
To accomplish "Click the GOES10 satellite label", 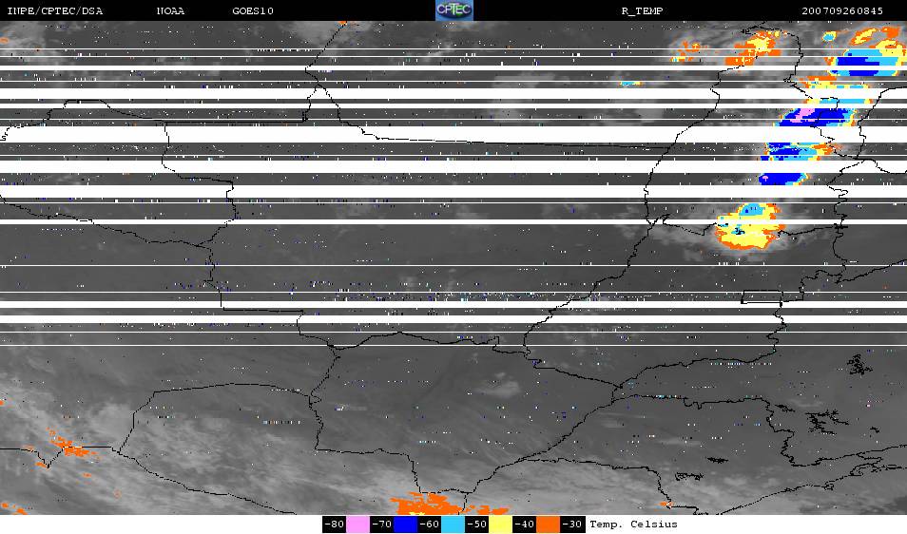I will pyautogui.click(x=253, y=11).
